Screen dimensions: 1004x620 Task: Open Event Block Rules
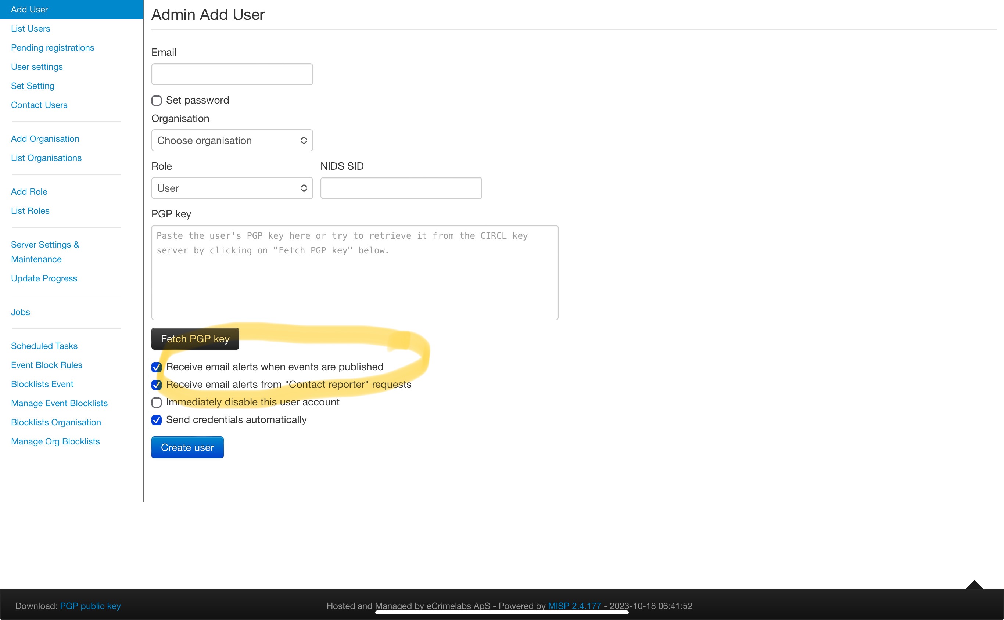46,365
